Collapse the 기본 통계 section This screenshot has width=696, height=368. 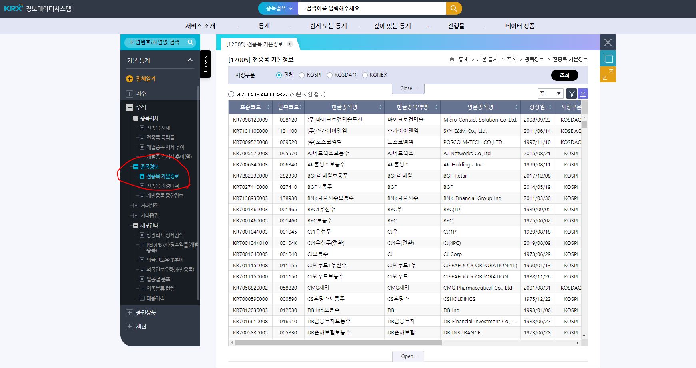tap(190, 60)
